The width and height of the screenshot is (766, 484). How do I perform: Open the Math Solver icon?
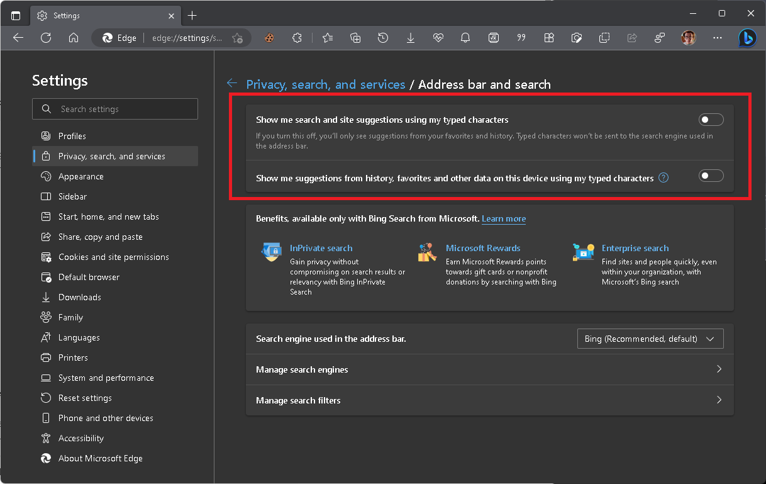(x=494, y=38)
